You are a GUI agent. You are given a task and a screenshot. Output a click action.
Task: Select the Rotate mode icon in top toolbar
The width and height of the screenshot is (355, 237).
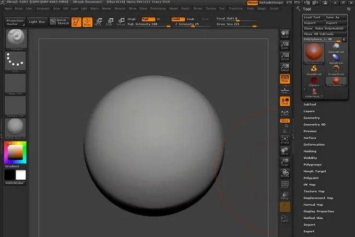pyautogui.click(x=121, y=22)
